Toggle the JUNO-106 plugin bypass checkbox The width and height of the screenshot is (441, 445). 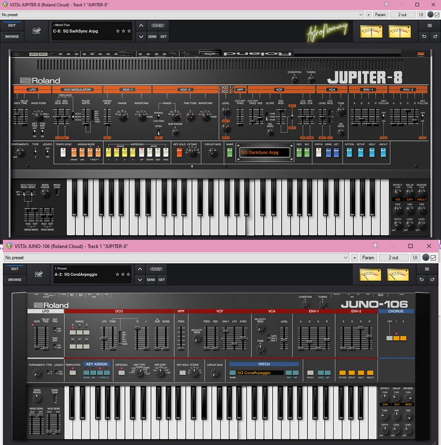click(x=433, y=258)
